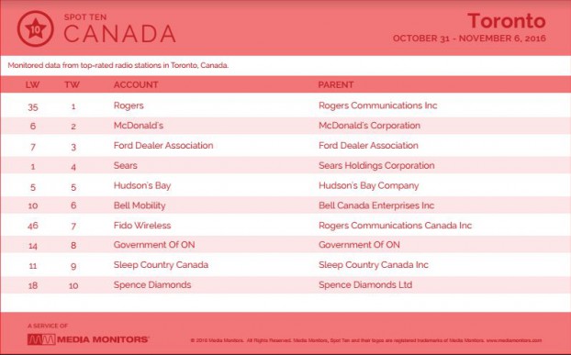
Task: Open the www.mediamonitors.com footer link
Action: tap(514, 341)
